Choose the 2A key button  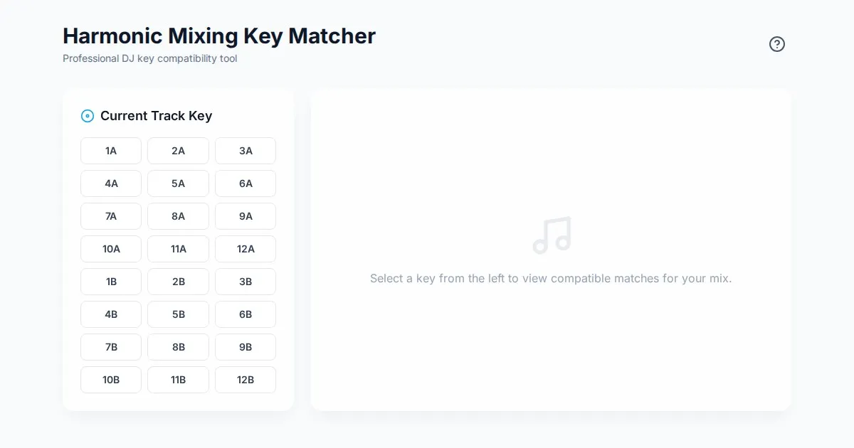click(x=178, y=151)
